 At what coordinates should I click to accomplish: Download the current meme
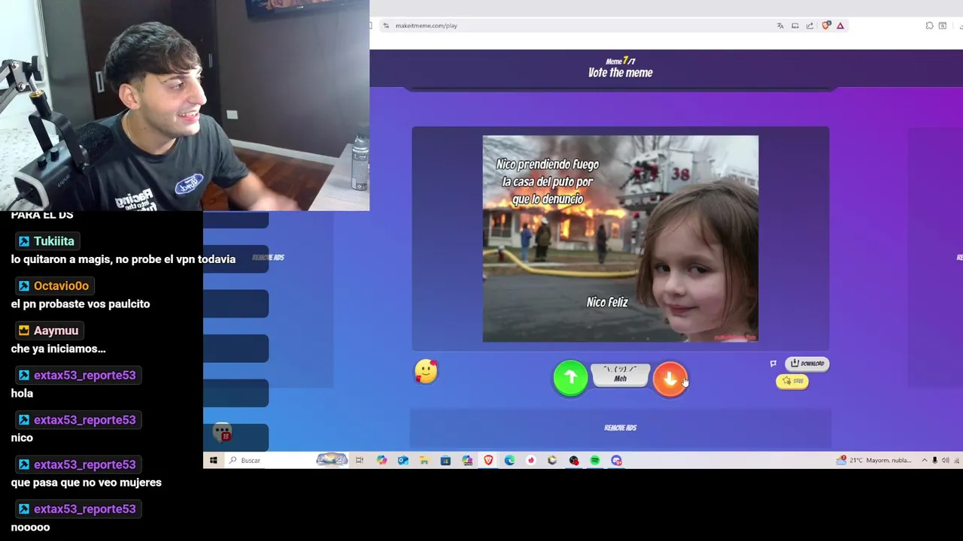(x=807, y=364)
